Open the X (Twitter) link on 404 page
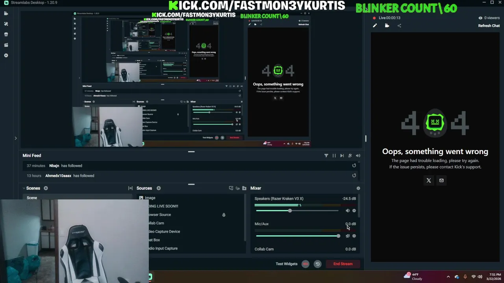Screen dimensions: 504x283 [429, 180]
